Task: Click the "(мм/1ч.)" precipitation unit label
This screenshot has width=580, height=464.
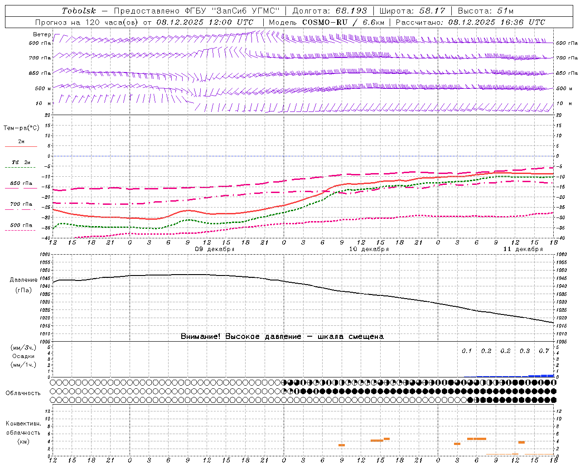Action: (x=24, y=365)
